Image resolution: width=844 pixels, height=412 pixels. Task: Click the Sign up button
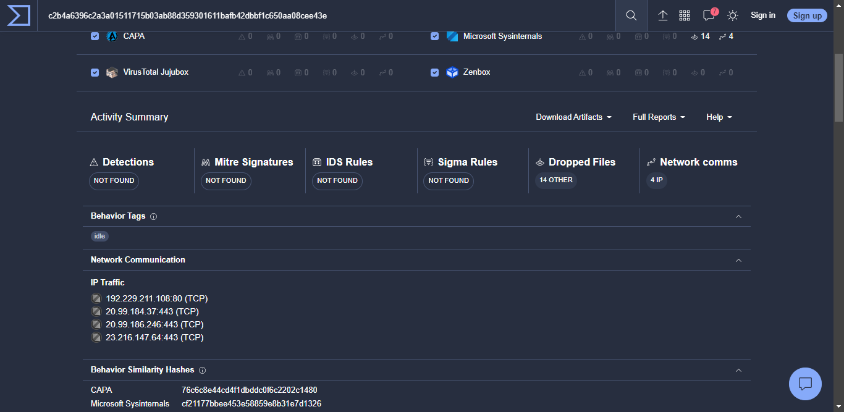click(808, 15)
